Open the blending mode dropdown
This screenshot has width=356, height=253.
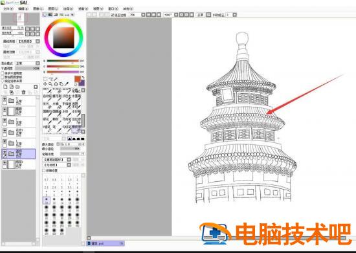27,63
